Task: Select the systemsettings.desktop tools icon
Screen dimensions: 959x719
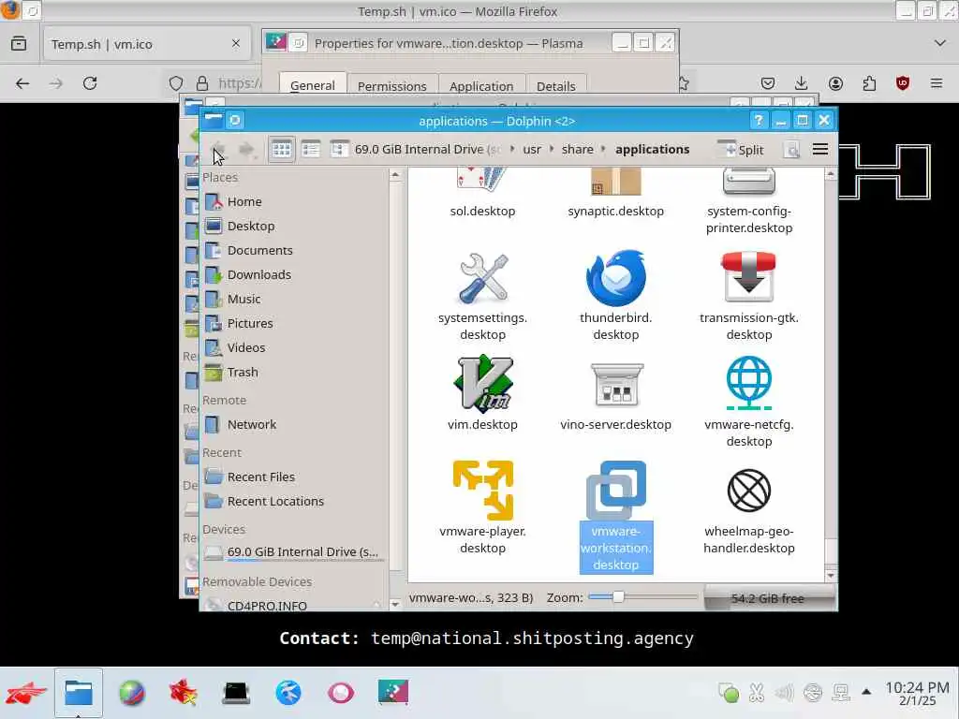Action: click(x=483, y=277)
